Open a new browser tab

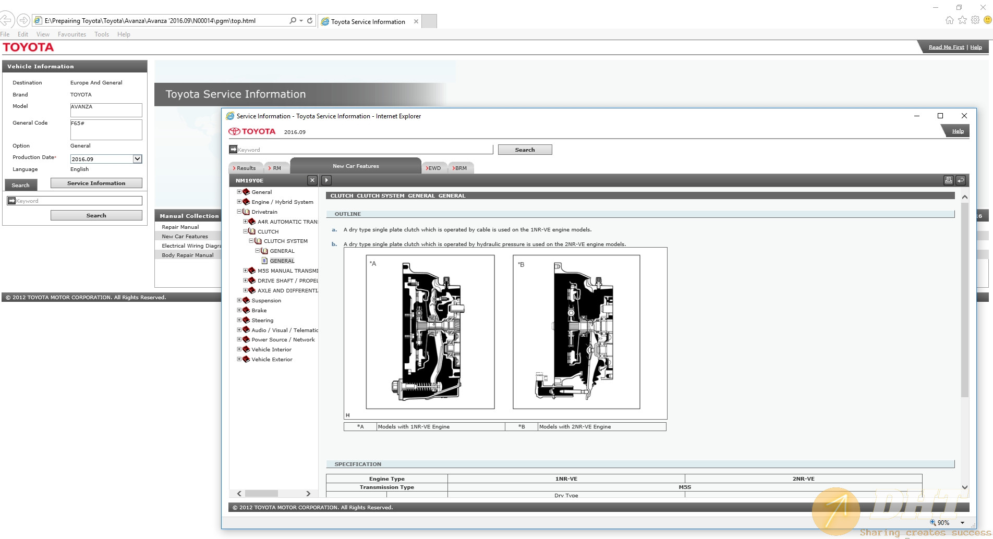429,21
